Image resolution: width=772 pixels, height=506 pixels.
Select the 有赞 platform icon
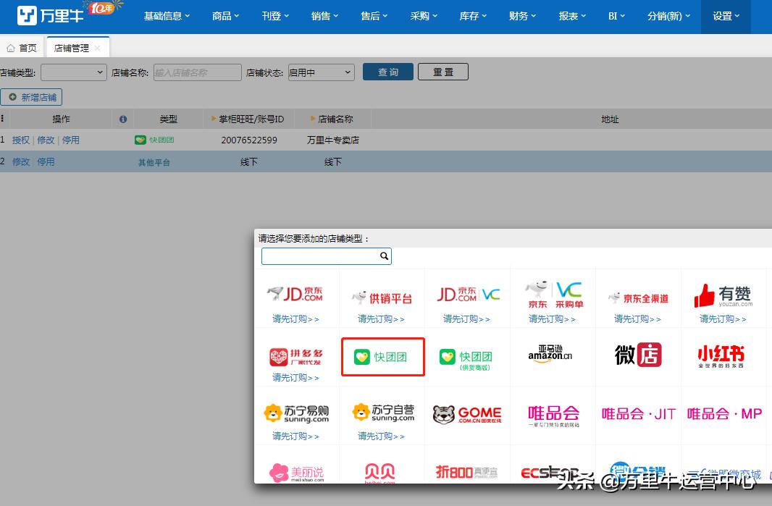pos(723,292)
